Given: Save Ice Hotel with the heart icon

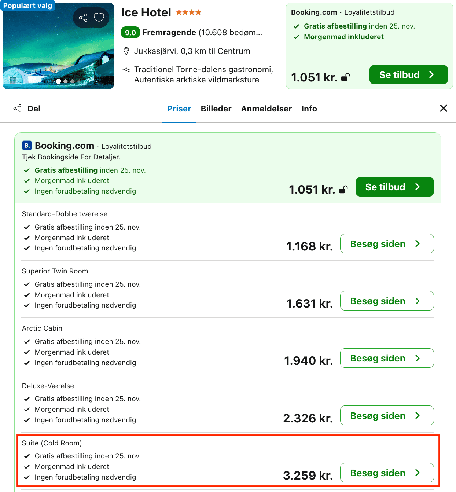Looking at the screenshot, I should point(99,18).
